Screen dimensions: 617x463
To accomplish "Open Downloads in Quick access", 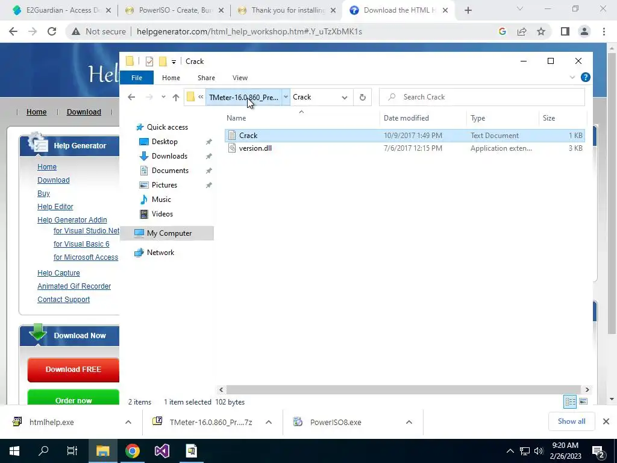I will click(x=169, y=156).
